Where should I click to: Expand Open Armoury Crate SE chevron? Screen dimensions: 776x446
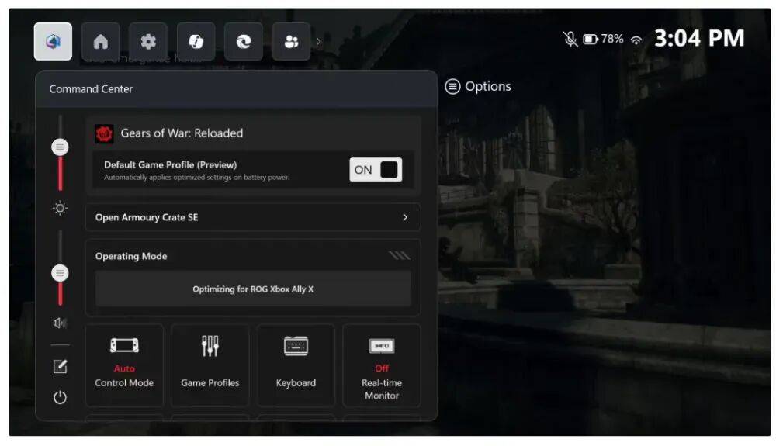pyautogui.click(x=404, y=217)
